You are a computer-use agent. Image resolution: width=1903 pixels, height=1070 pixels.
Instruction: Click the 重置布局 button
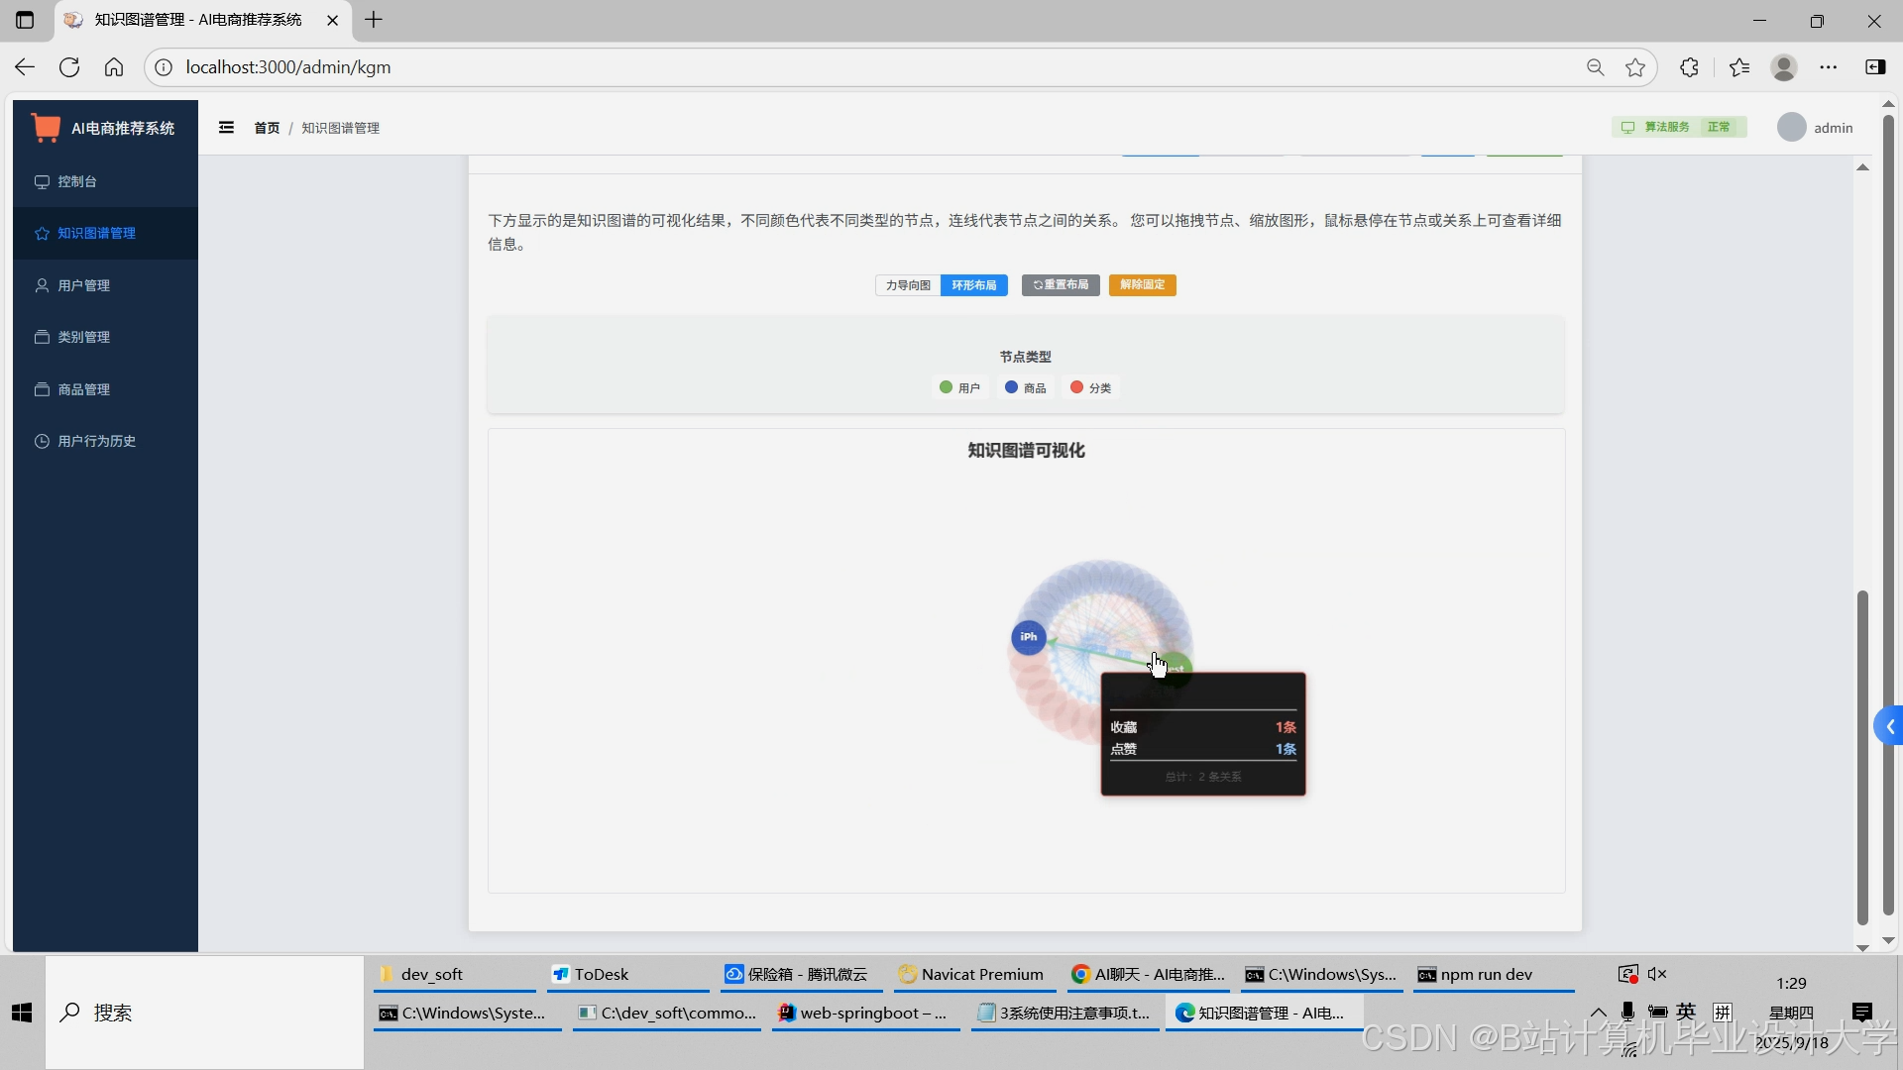(1061, 285)
